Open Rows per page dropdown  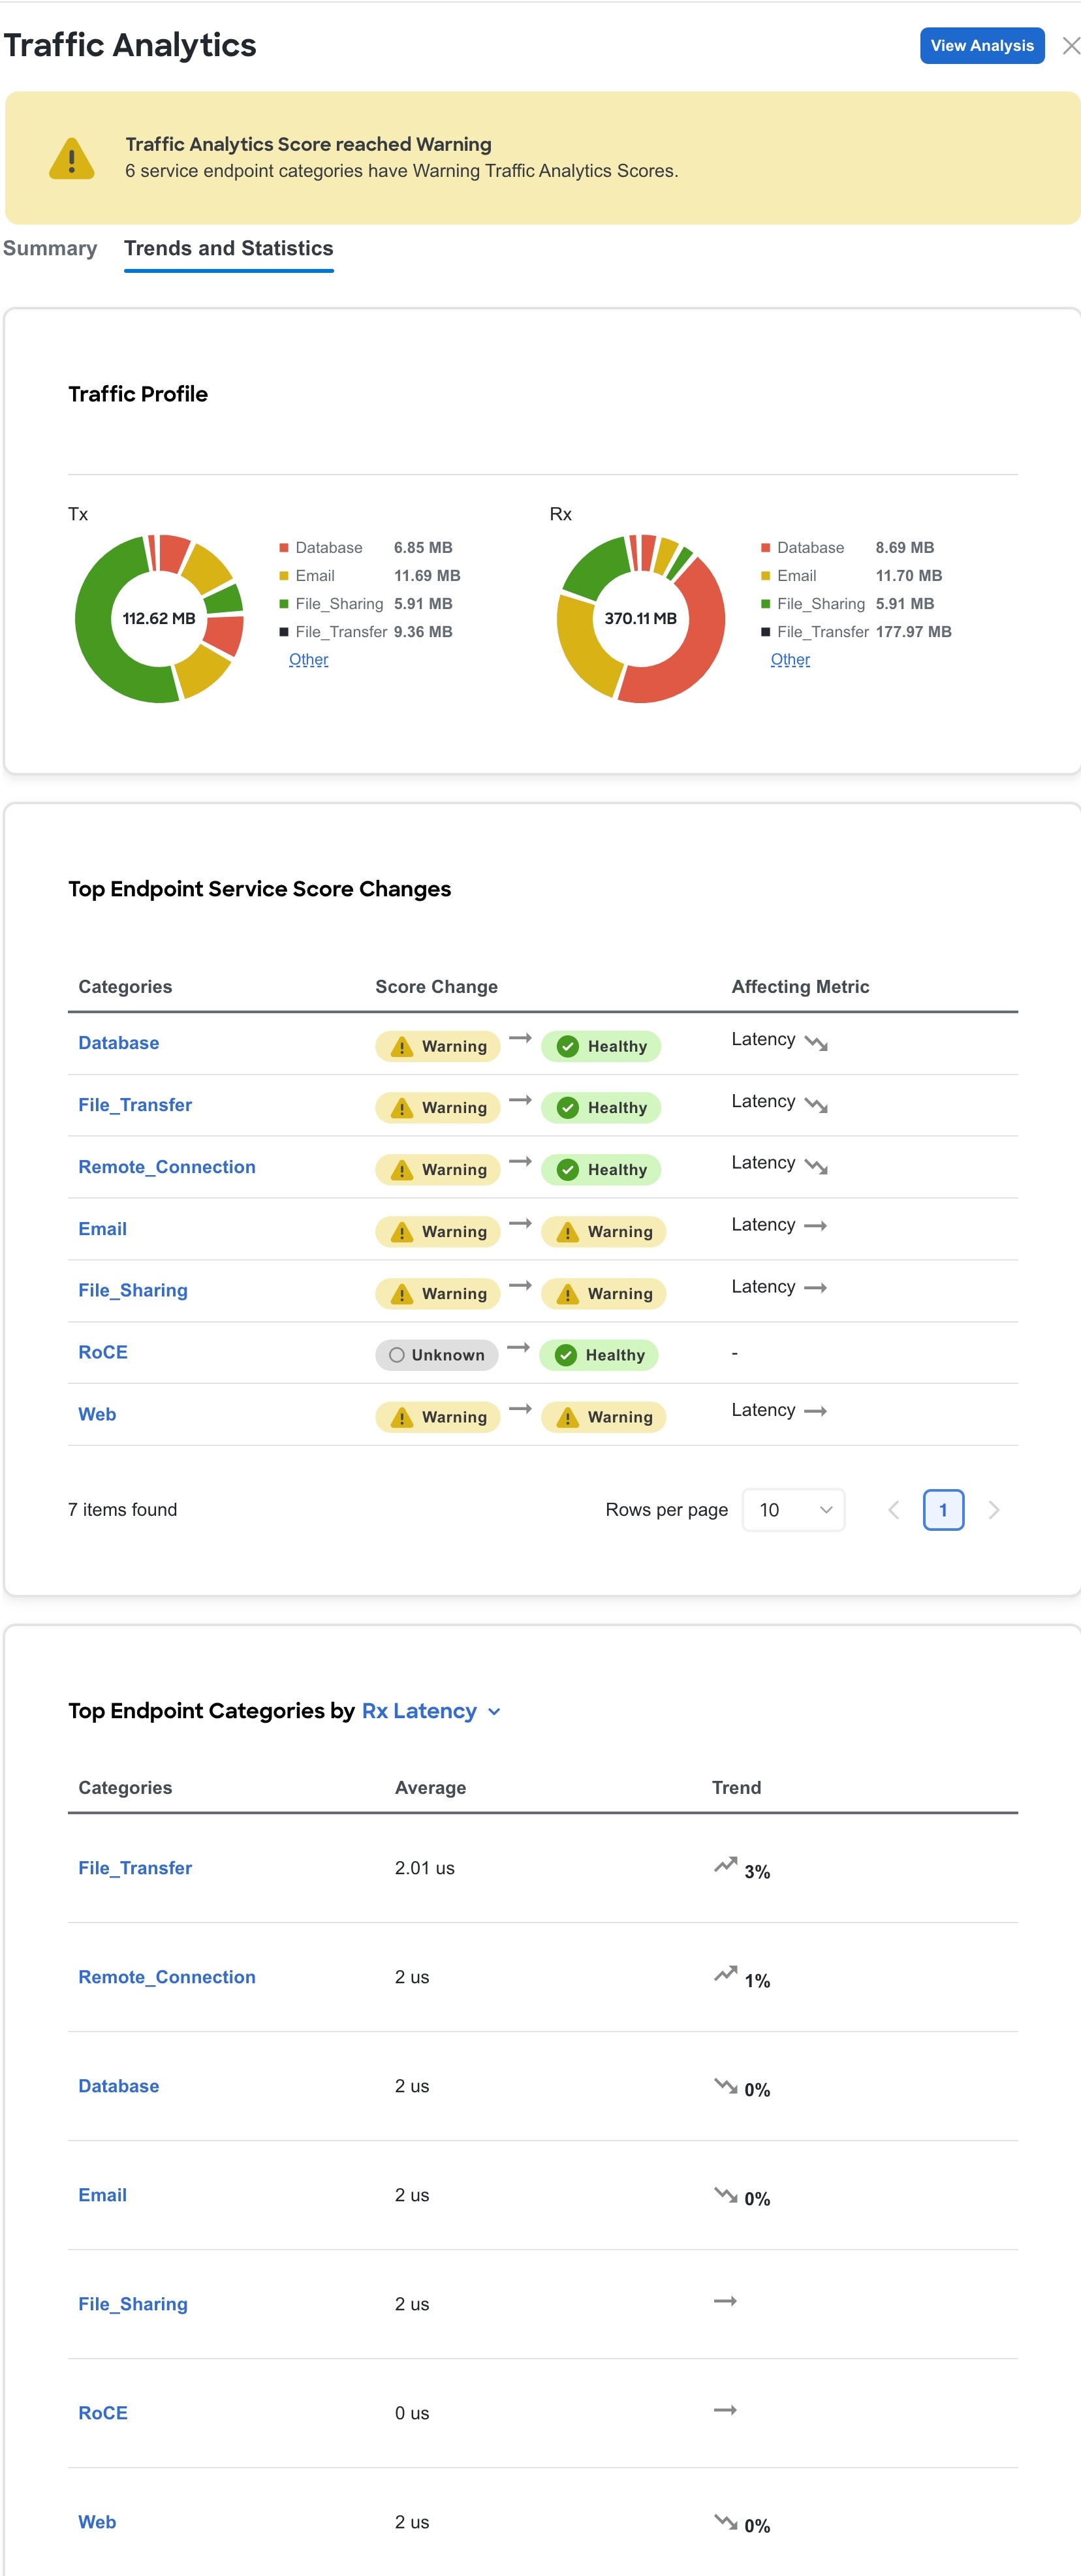794,1509
